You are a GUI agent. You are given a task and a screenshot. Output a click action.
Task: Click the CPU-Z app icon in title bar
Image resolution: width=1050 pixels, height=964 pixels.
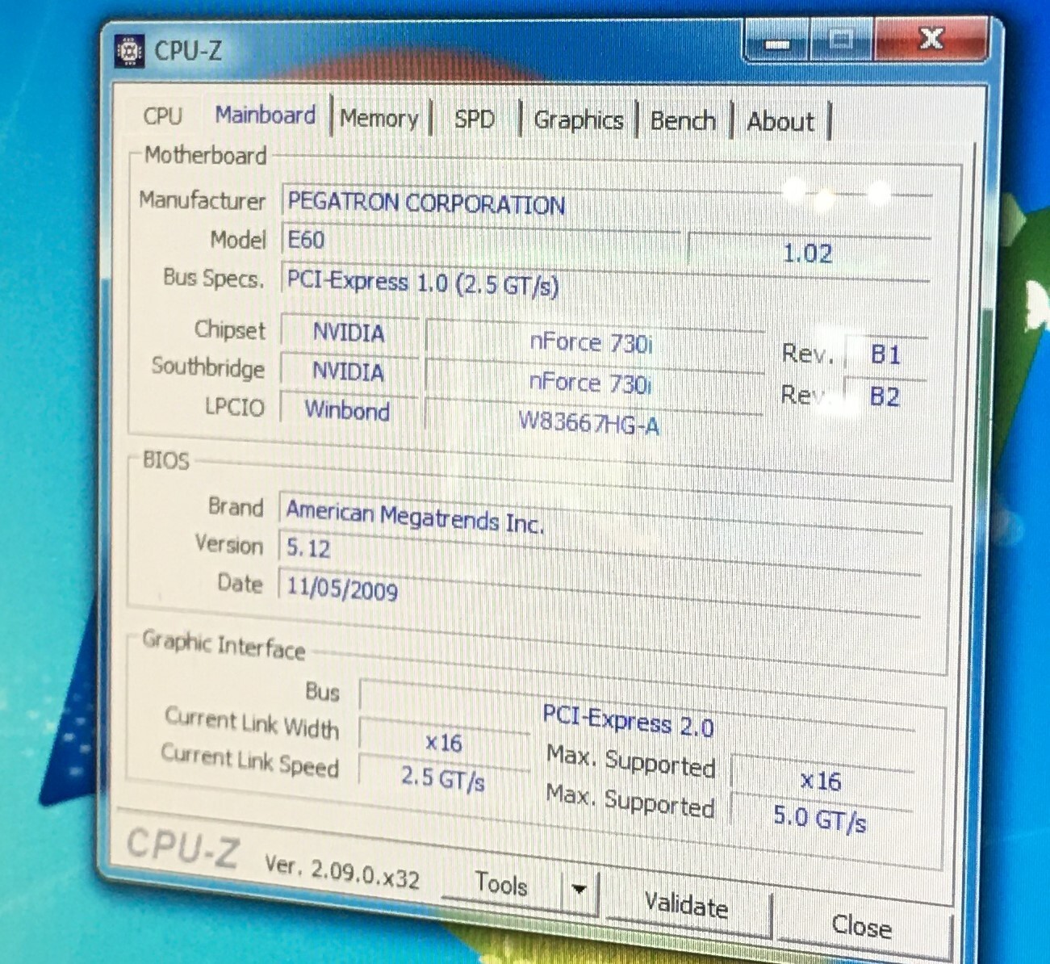[129, 50]
